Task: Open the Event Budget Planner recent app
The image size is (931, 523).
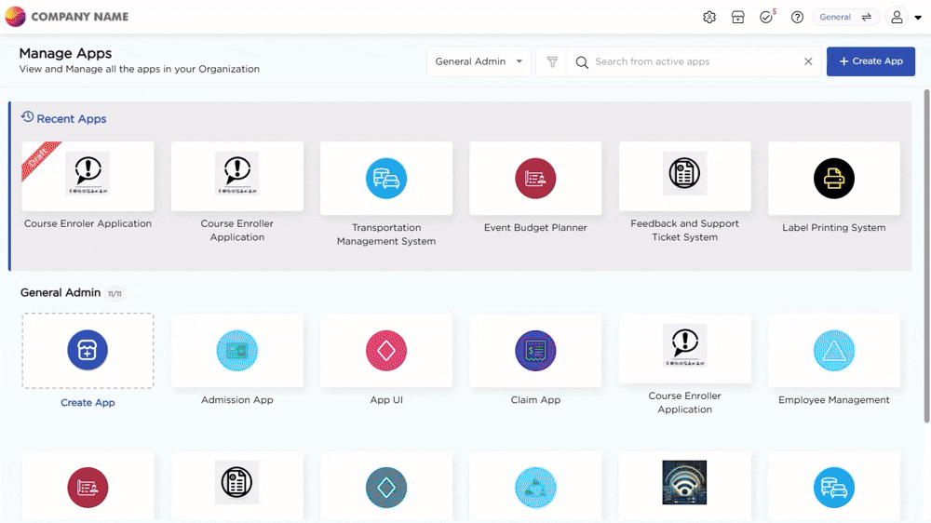Action: pyautogui.click(x=535, y=178)
